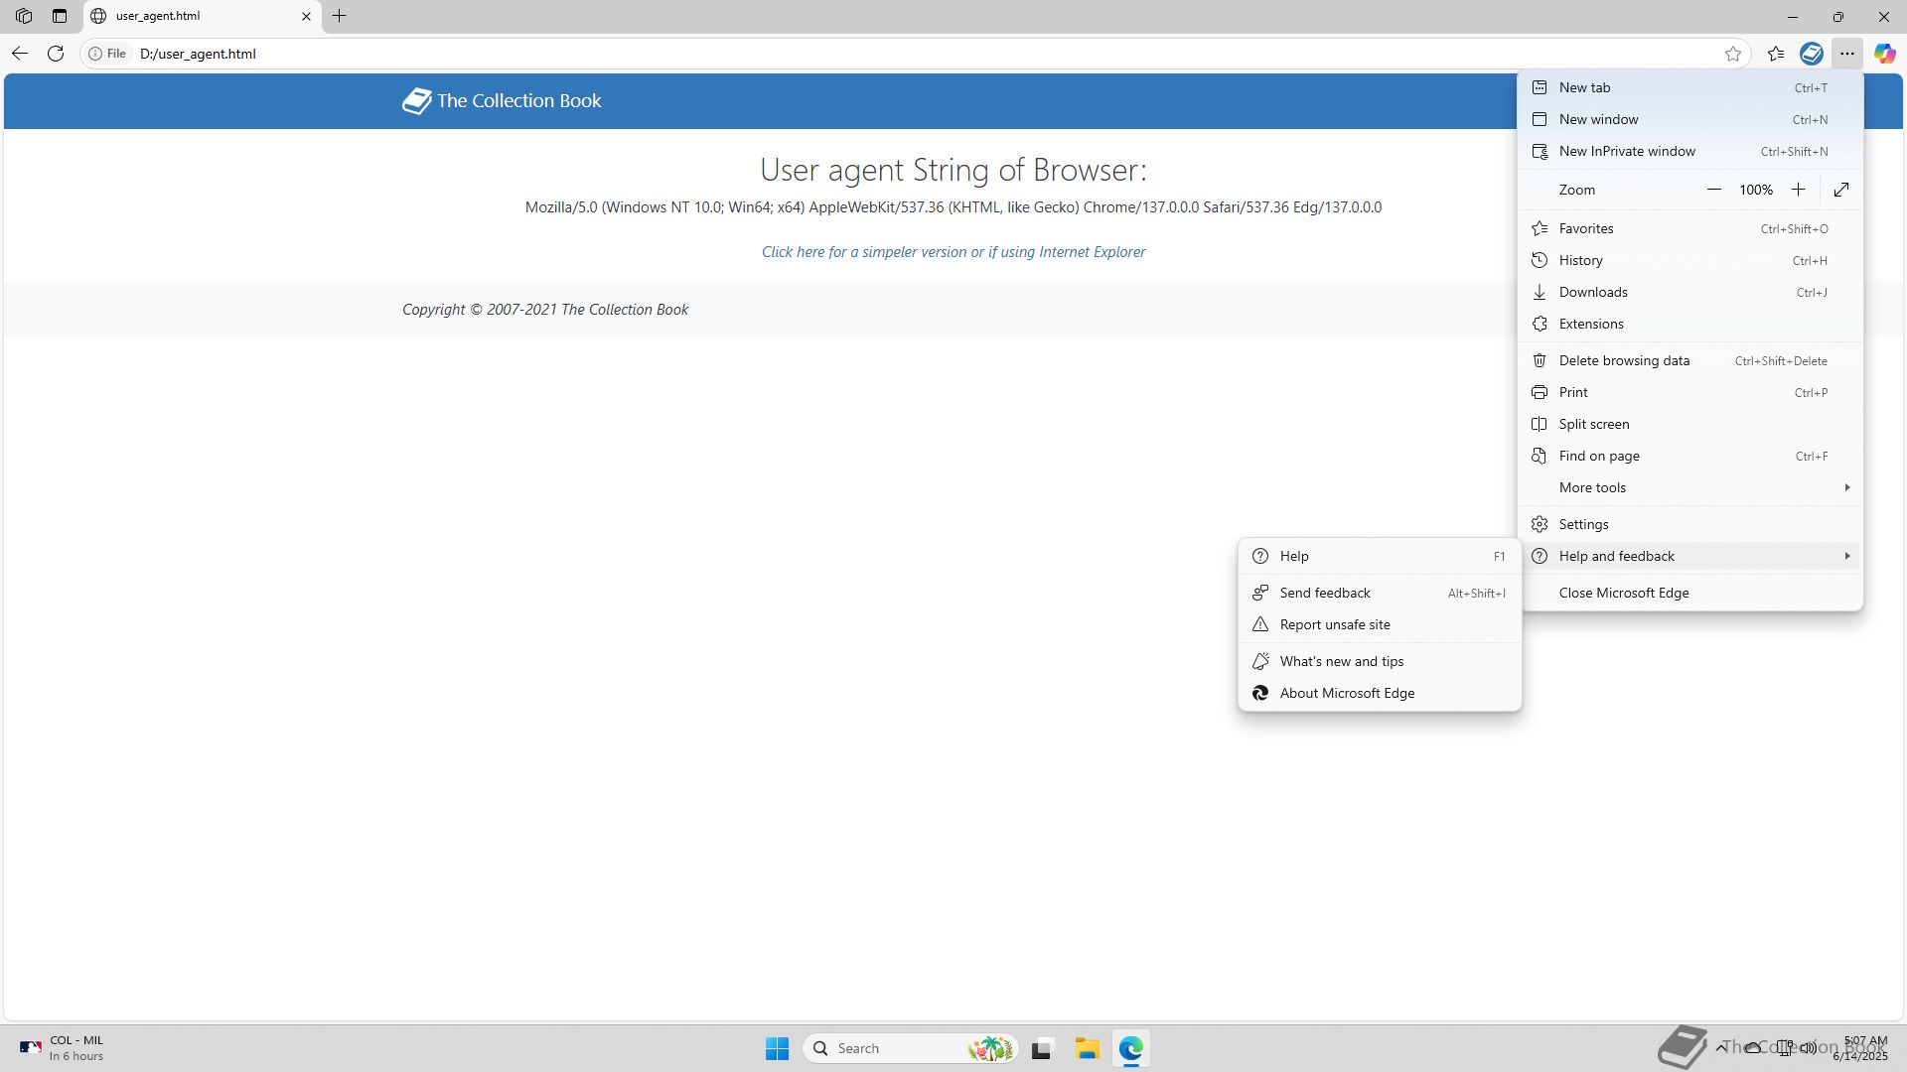Image resolution: width=1907 pixels, height=1072 pixels.
Task: Open the tab actions menu icon
Action: point(60,16)
